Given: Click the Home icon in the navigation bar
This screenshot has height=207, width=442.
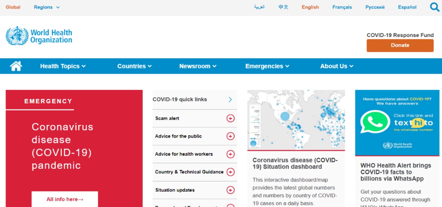Looking at the screenshot, I should 16,66.
